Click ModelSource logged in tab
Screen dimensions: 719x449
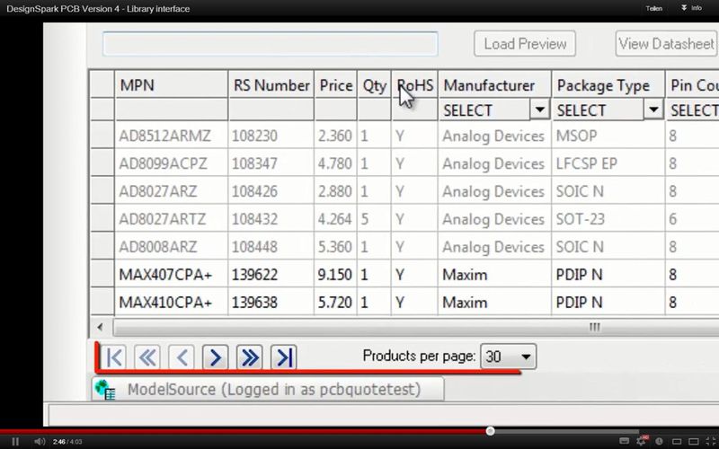point(268,390)
